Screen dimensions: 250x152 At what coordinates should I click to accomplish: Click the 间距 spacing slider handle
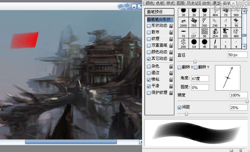[x=186, y=114]
